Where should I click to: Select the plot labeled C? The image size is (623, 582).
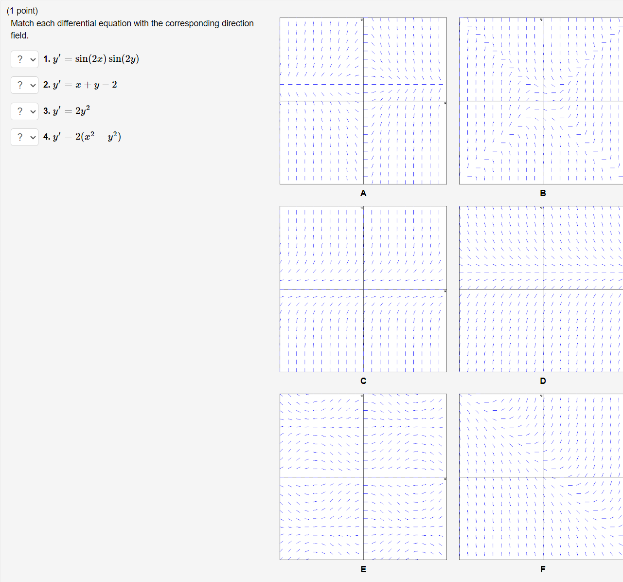[x=363, y=288]
